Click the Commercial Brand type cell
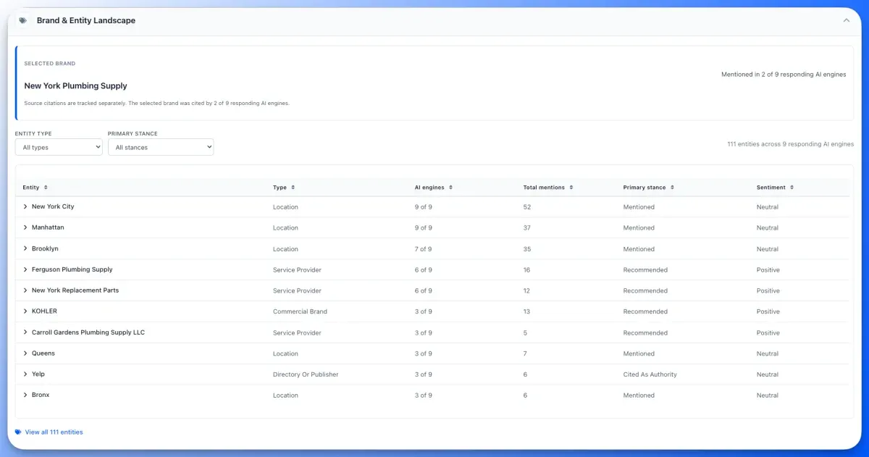The height and width of the screenshot is (457, 869). (300, 311)
